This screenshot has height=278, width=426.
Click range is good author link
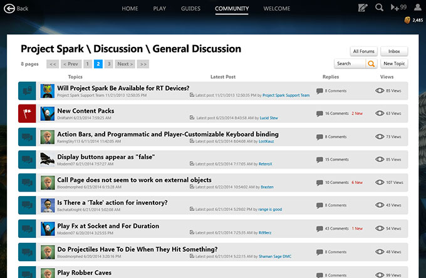click(x=270, y=209)
